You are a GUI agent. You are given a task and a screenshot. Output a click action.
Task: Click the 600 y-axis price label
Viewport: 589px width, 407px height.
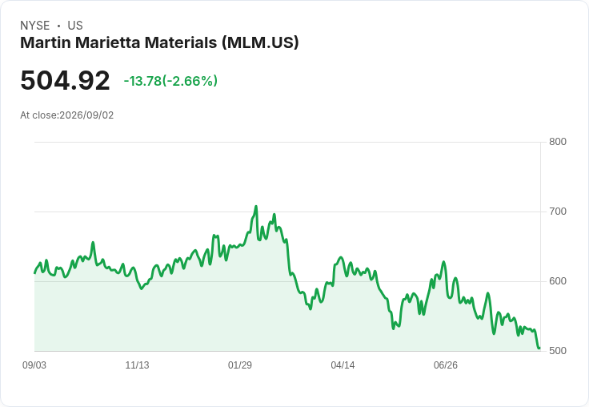tap(558, 281)
